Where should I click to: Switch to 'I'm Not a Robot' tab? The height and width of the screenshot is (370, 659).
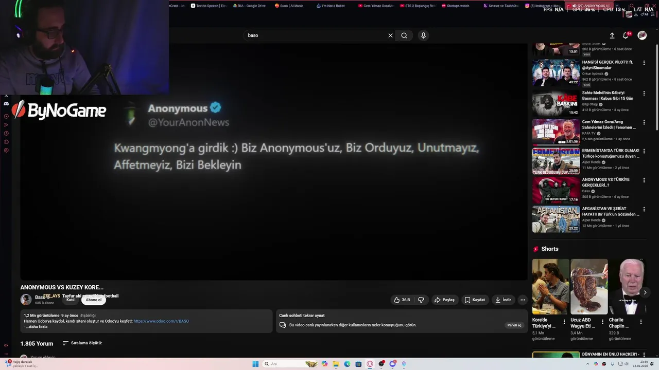[x=332, y=6]
